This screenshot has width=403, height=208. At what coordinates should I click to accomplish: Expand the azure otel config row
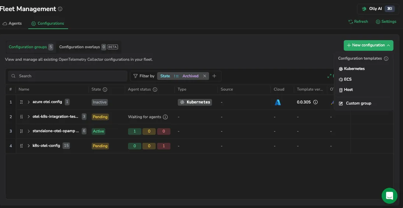29,102
